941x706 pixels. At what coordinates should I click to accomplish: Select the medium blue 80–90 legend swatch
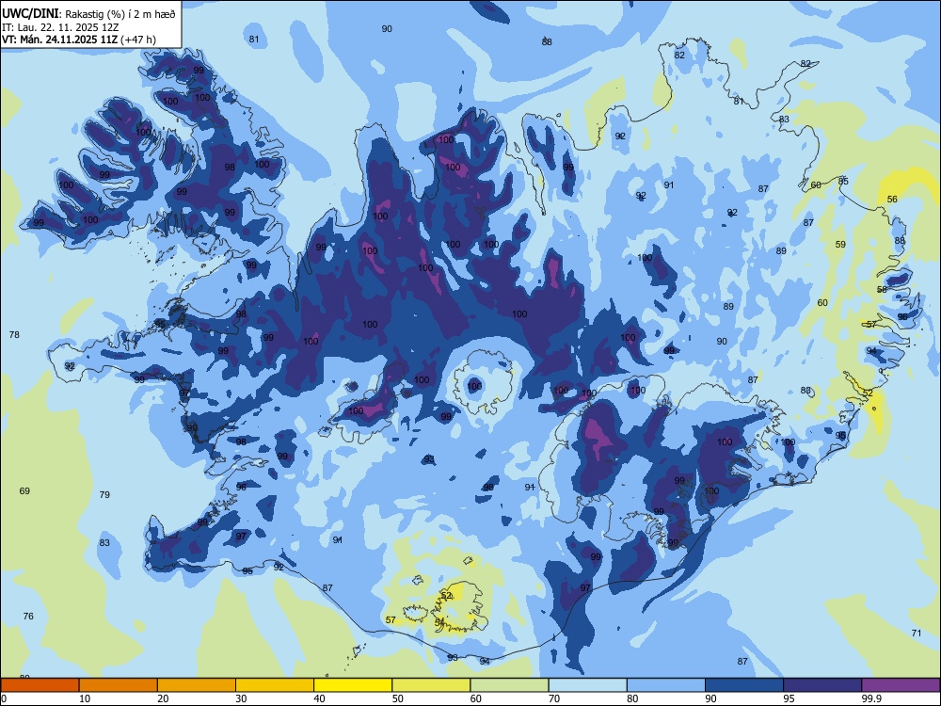[x=666, y=685]
